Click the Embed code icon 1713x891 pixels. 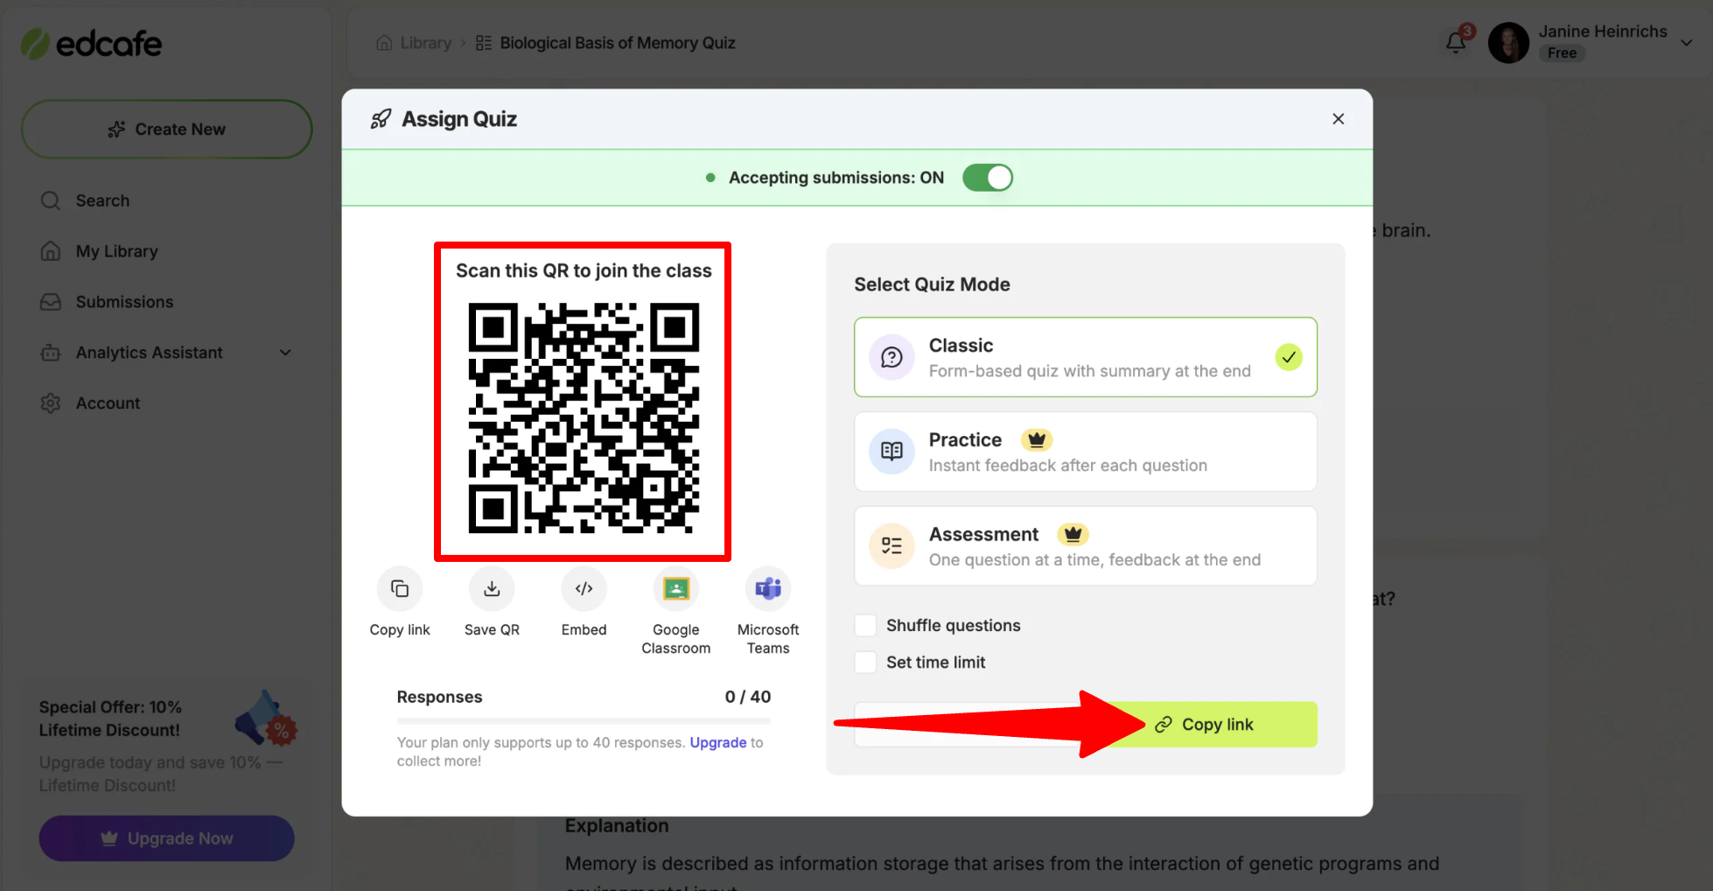584,589
